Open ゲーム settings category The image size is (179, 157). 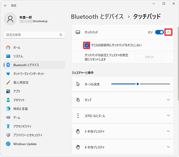[34, 118]
